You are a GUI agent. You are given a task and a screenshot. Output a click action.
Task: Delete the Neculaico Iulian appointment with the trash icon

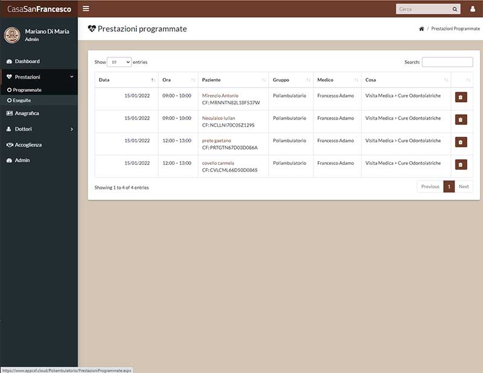pos(461,120)
